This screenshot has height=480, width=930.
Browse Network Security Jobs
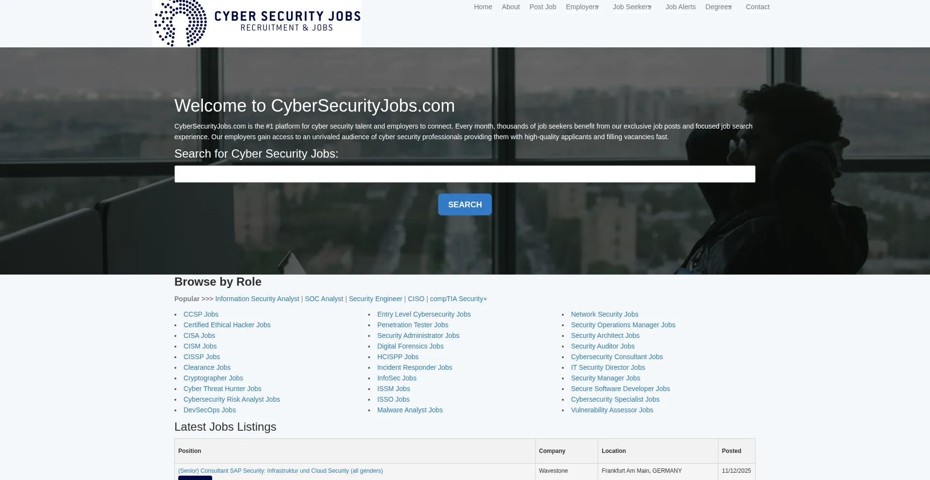(x=604, y=314)
